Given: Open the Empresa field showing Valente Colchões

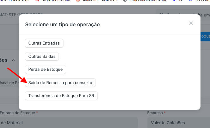Looking at the screenshot, I should pos(179,123).
